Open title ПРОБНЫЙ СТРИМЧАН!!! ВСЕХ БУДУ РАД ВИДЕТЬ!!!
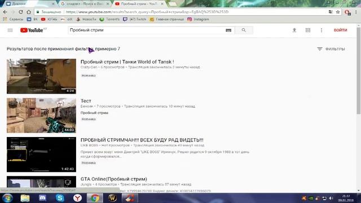Viewport: 361px width, 203px height. [x=142, y=140]
